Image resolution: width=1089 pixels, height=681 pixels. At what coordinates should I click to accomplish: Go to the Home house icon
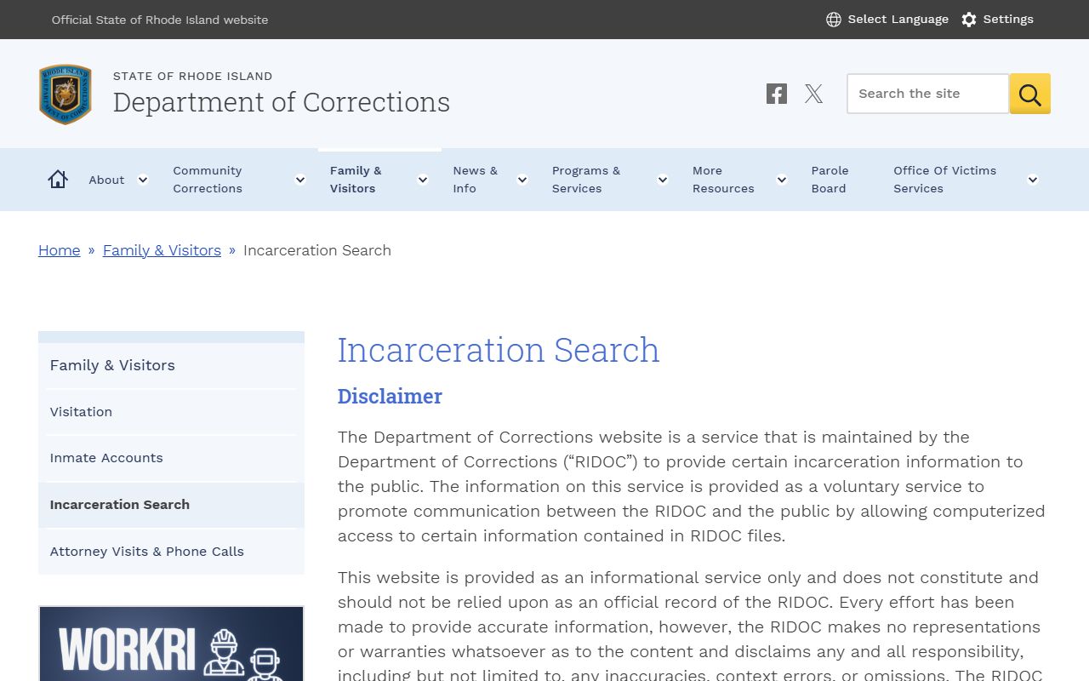58,180
